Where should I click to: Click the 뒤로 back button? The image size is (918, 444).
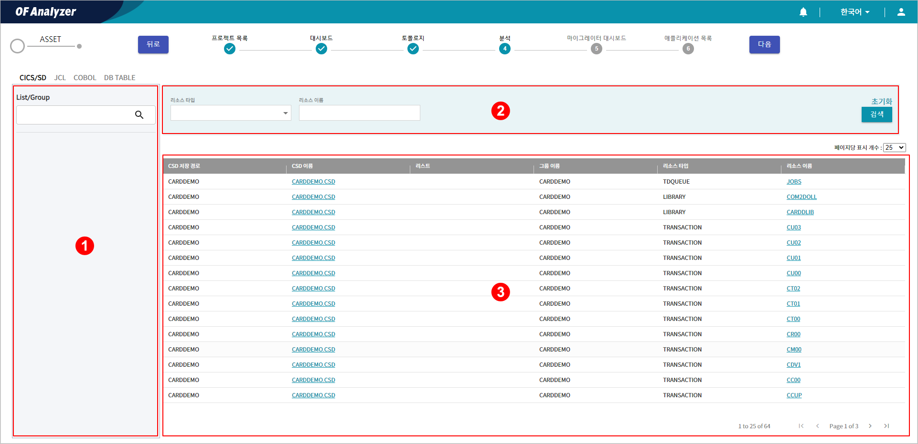coord(153,44)
